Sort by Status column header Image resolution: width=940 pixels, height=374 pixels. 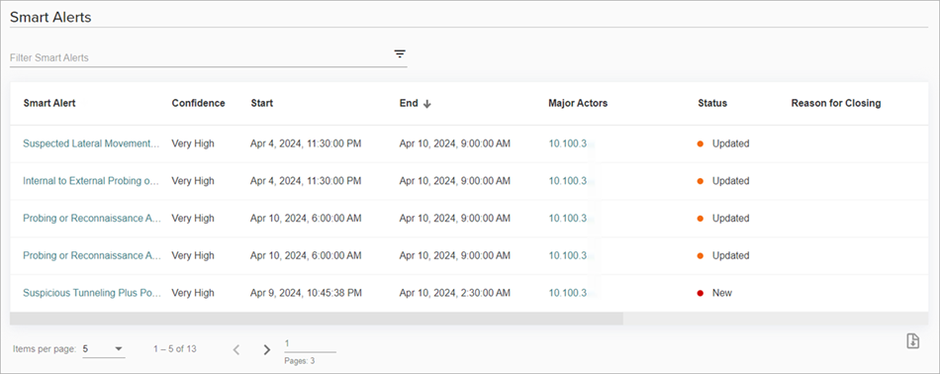pos(712,103)
